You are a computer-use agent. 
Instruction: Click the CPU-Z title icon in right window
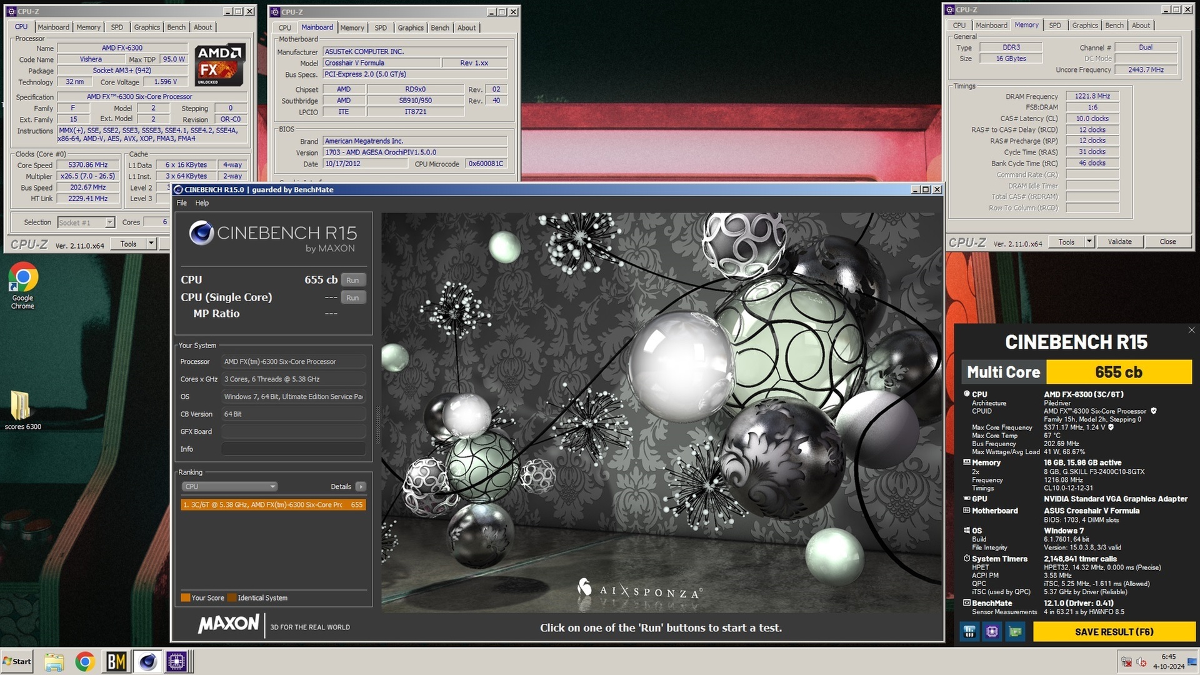coord(950,9)
